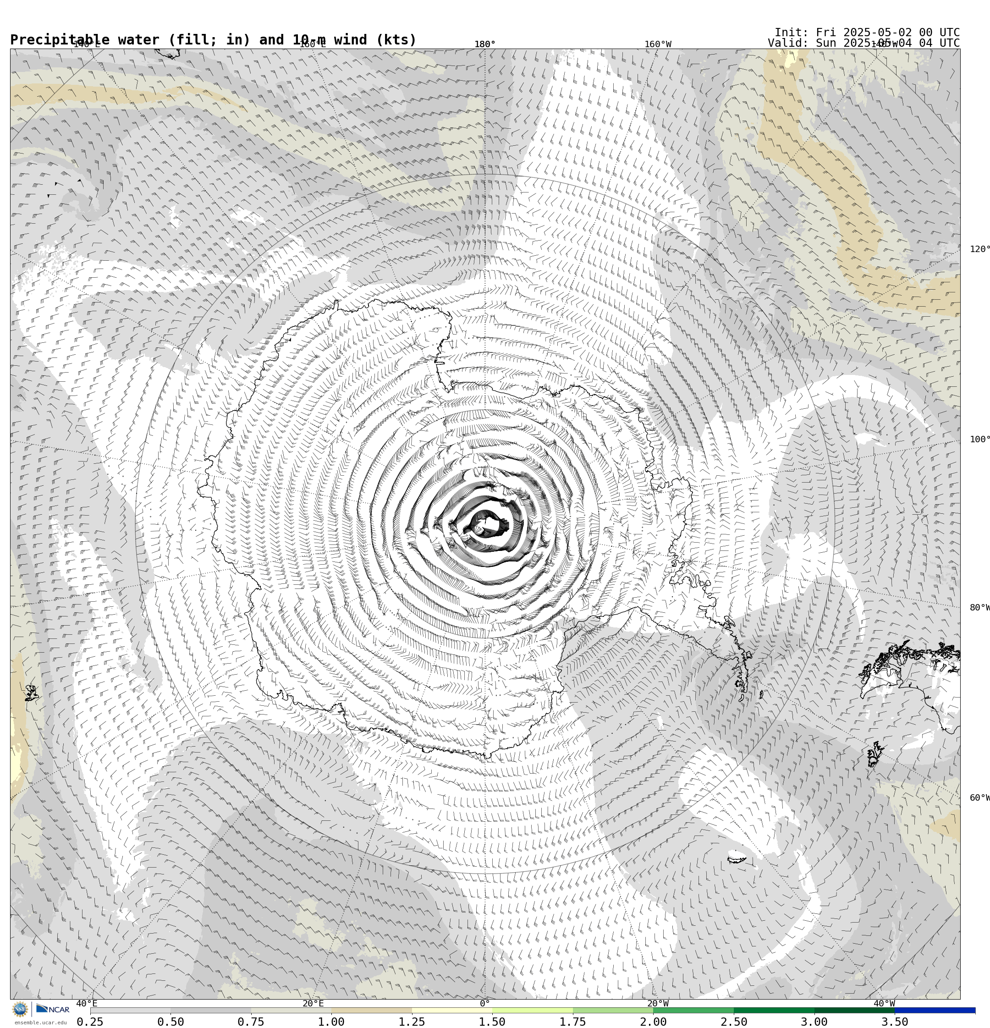The image size is (990, 1028).
Task: Select the tan 1.00–1.25 colorbar segment
Action: 371,1011
